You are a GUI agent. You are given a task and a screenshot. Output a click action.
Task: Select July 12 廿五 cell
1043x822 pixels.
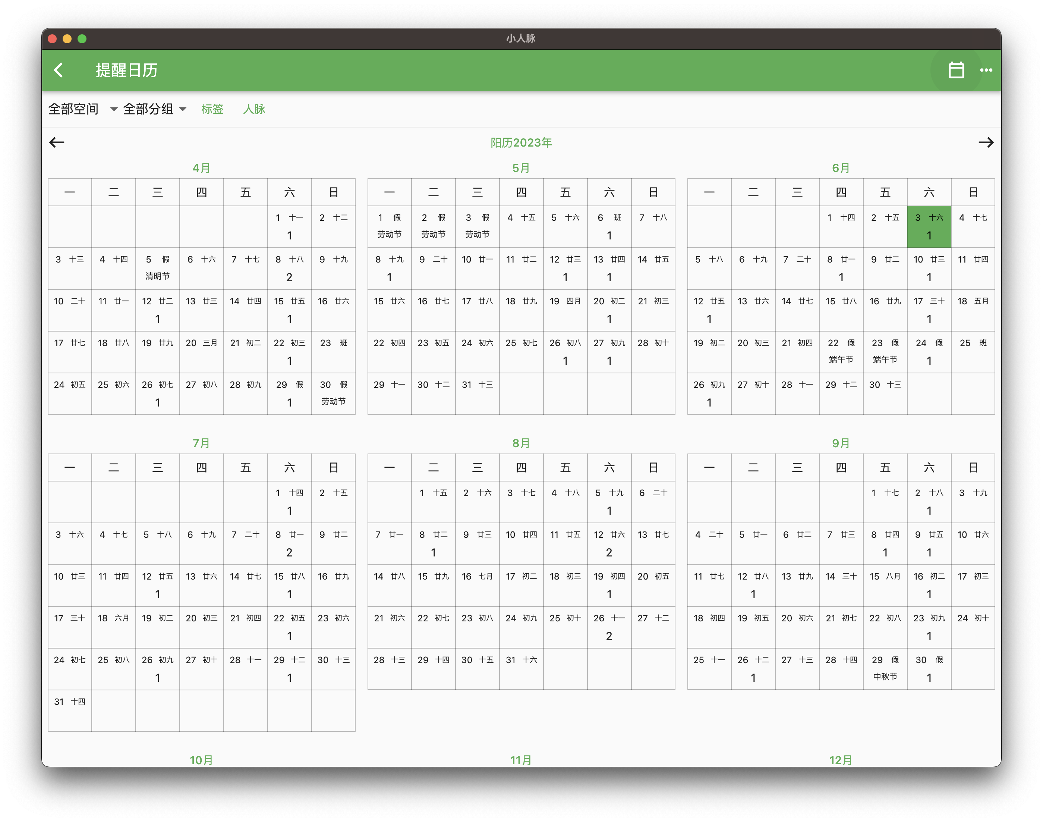157,586
